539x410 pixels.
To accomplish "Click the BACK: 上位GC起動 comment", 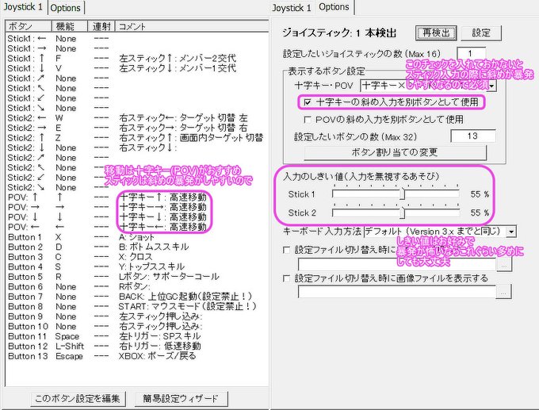I will [x=185, y=297].
